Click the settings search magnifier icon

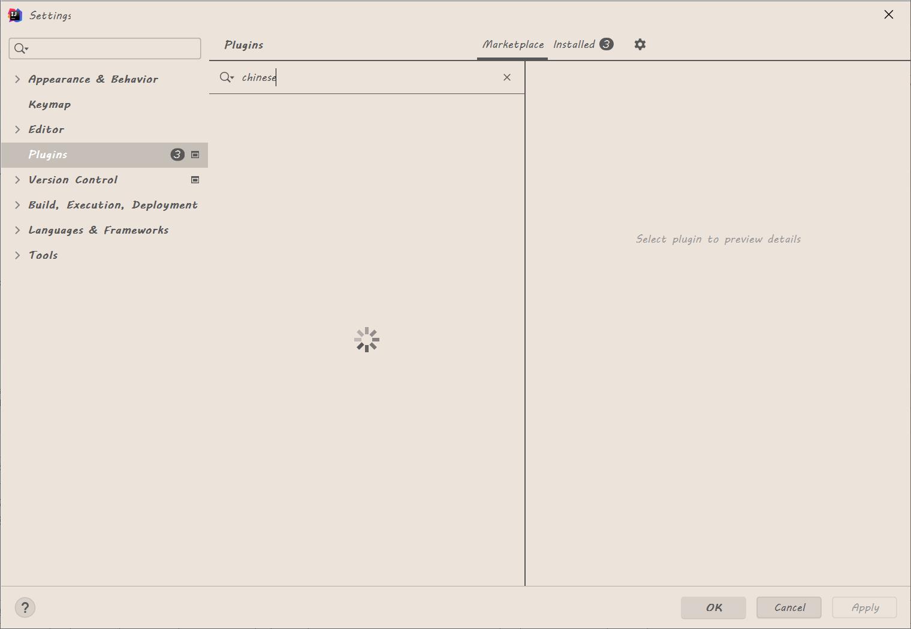coord(21,49)
